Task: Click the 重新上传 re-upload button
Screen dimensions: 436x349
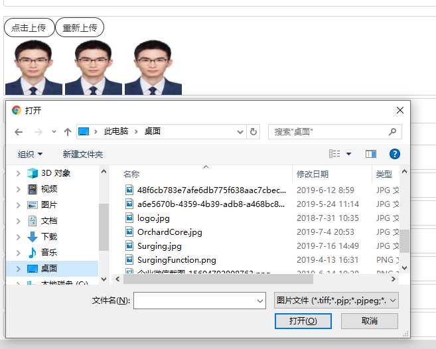Action: (x=80, y=27)
